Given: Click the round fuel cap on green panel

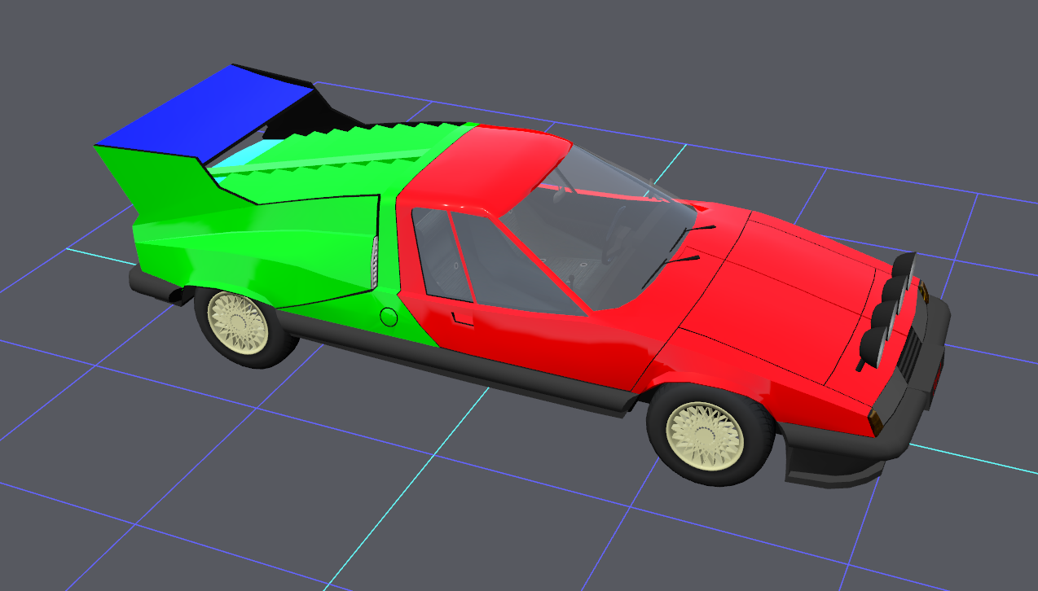Looking at the screenshot, I should click(389, 316).
